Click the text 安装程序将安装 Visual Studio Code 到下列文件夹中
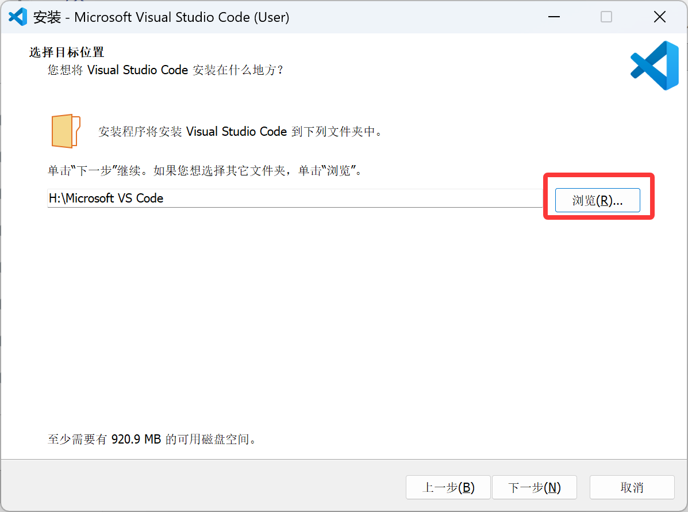 [240, 131]
